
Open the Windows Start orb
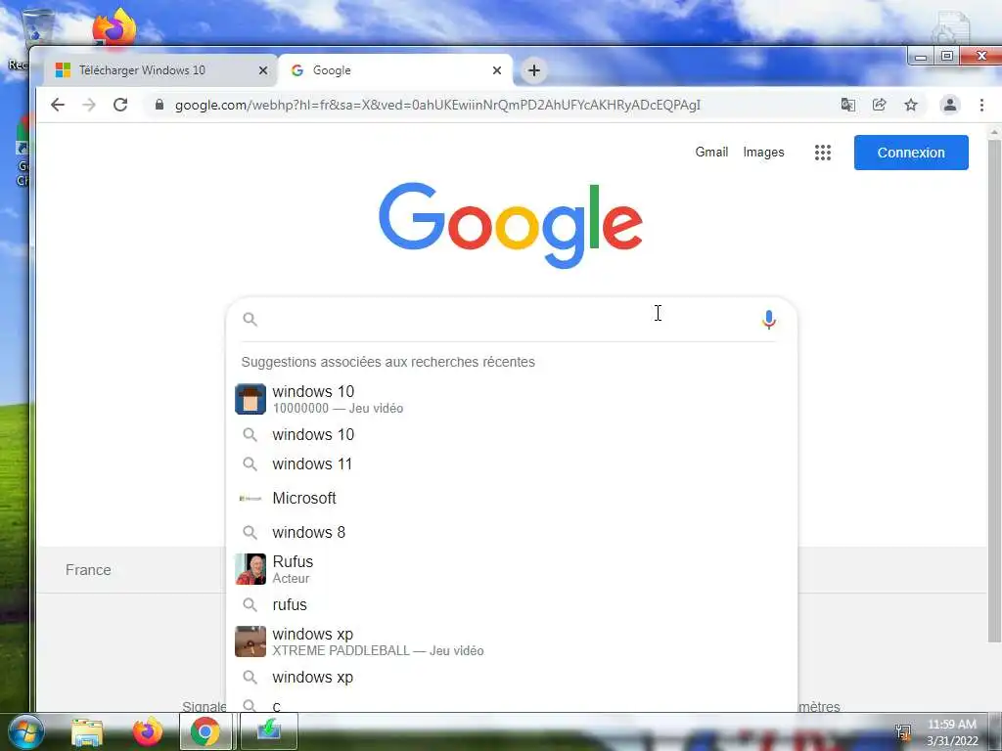pos(26,731)
